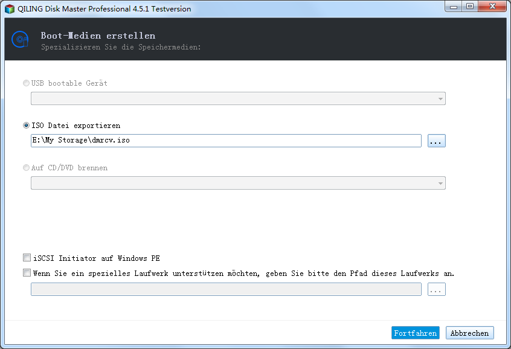Open the CD/DVD brennen drive dropdown
The width and height of the screenshot is (511, 349).
[238, 183]
